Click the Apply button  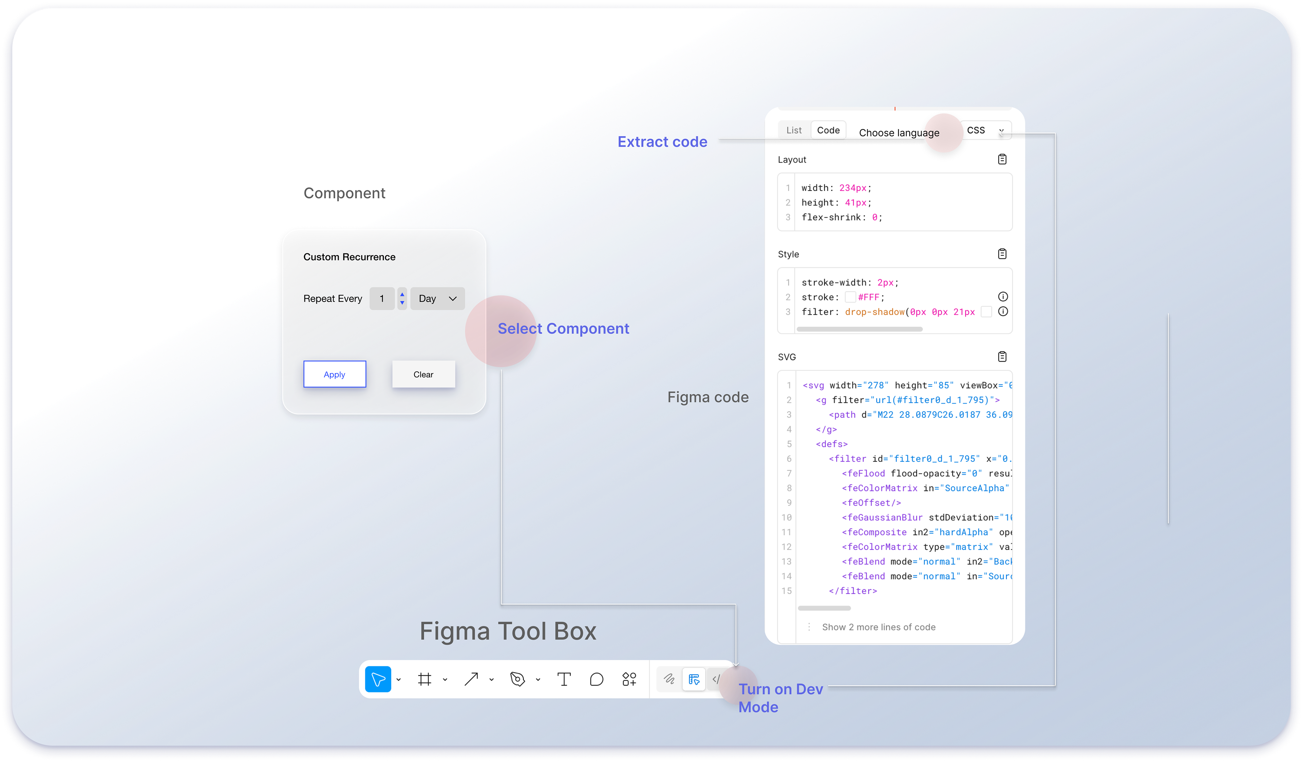click(x=335, y=374)
